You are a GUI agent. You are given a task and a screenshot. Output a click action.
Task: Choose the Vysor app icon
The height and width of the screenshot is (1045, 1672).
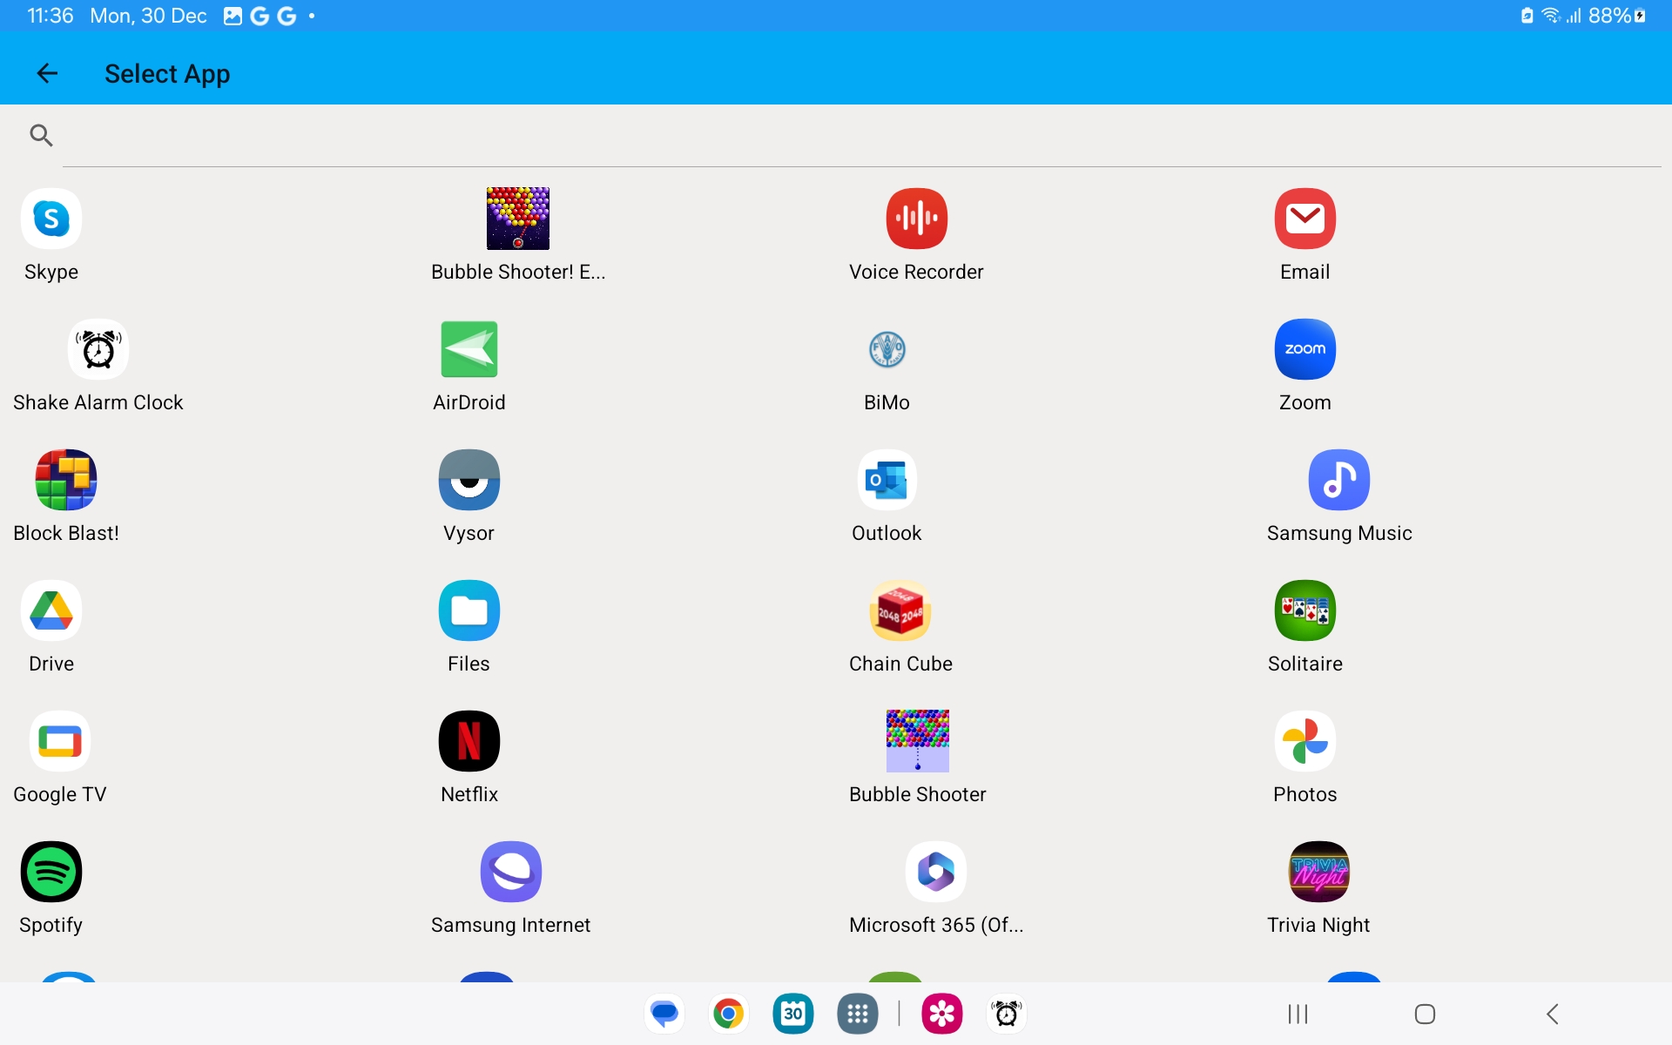click(469, 480)
